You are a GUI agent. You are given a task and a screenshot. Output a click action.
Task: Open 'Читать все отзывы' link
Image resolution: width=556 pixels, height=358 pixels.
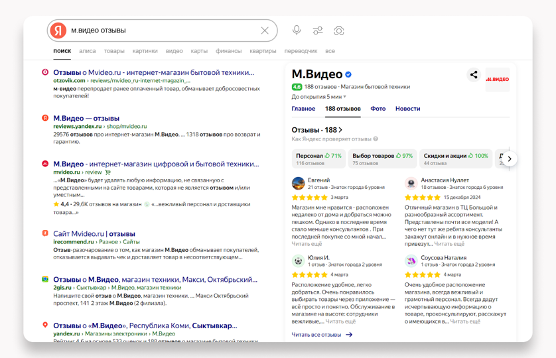[x=322, y=335]
